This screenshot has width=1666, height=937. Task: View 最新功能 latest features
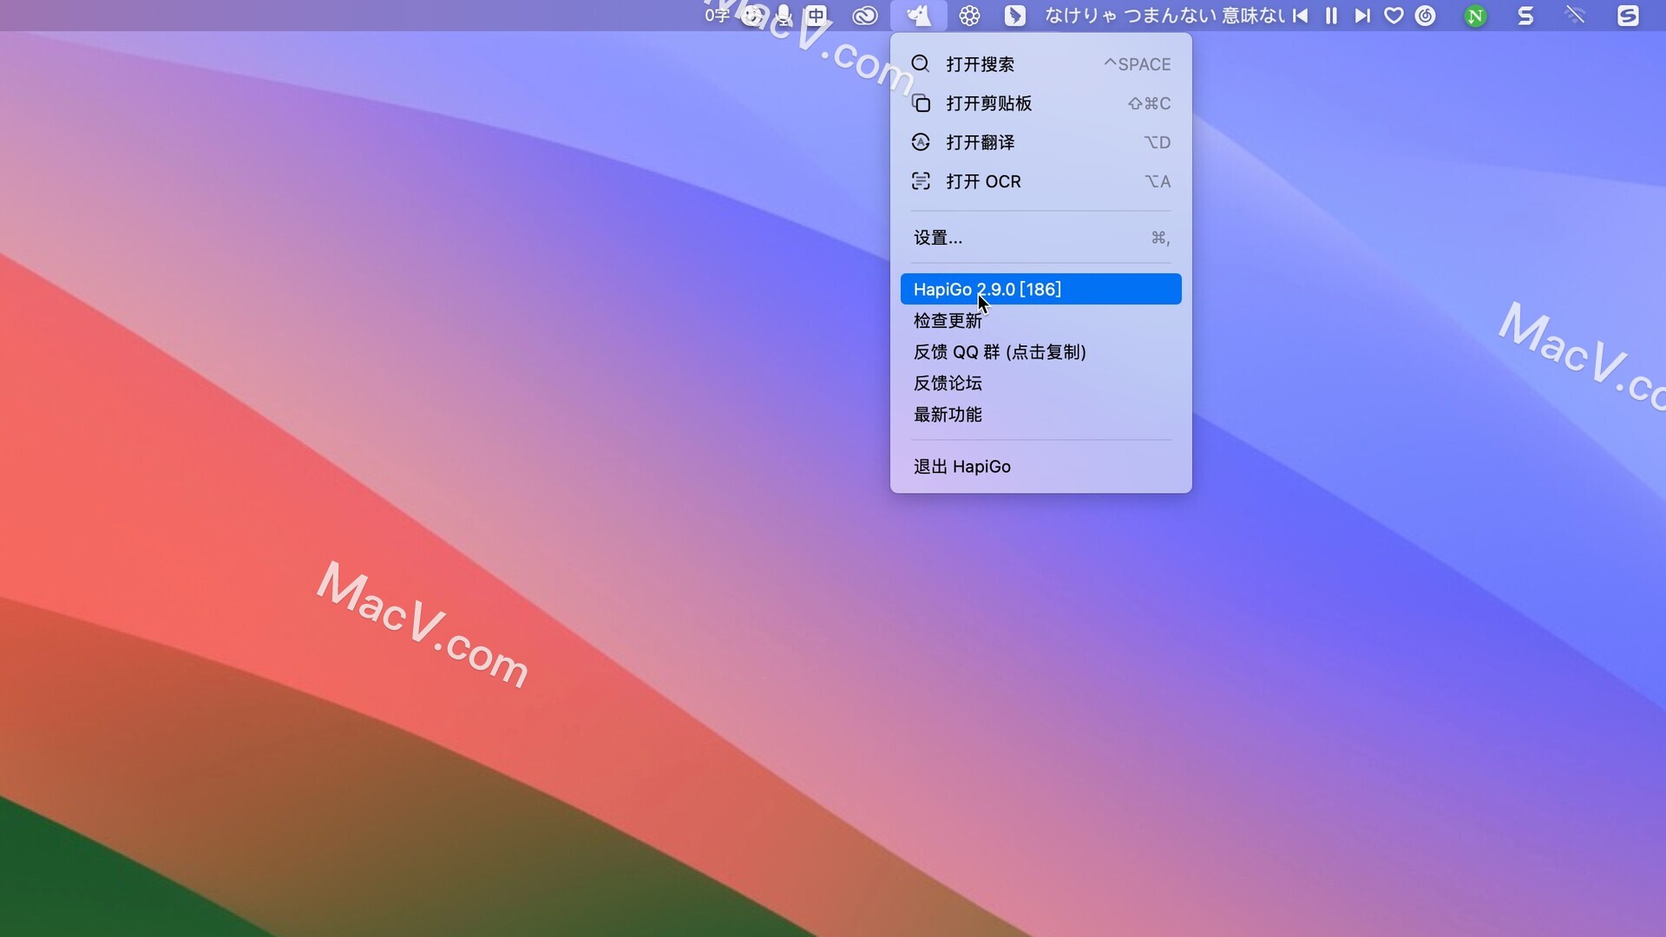tap(1040, 414)
